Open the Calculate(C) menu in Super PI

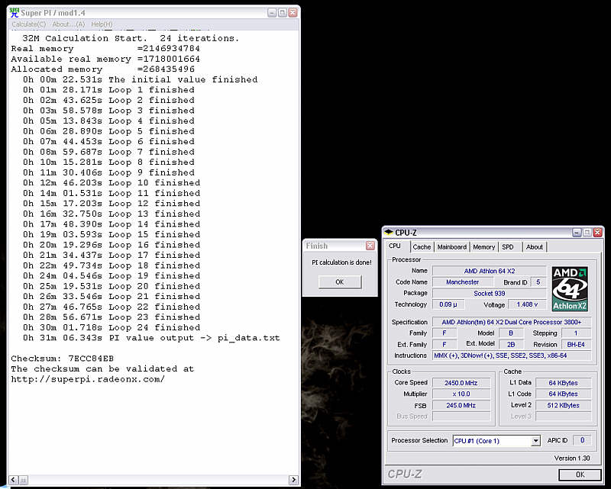[29, 24]
